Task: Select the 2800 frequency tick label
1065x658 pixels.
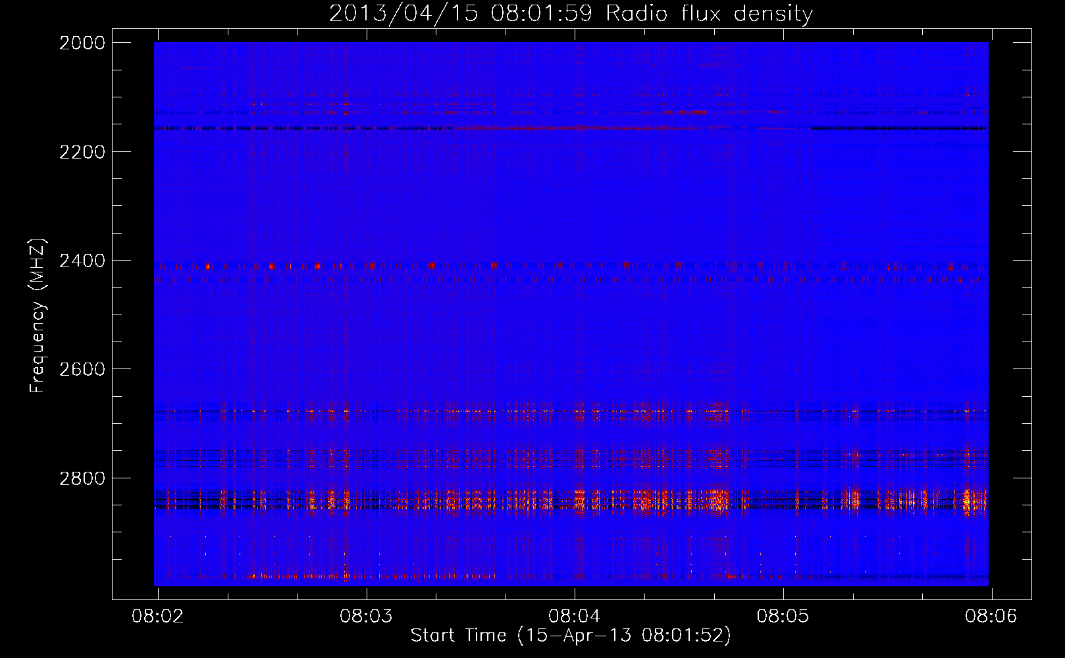Action: (x=82, y=478)
